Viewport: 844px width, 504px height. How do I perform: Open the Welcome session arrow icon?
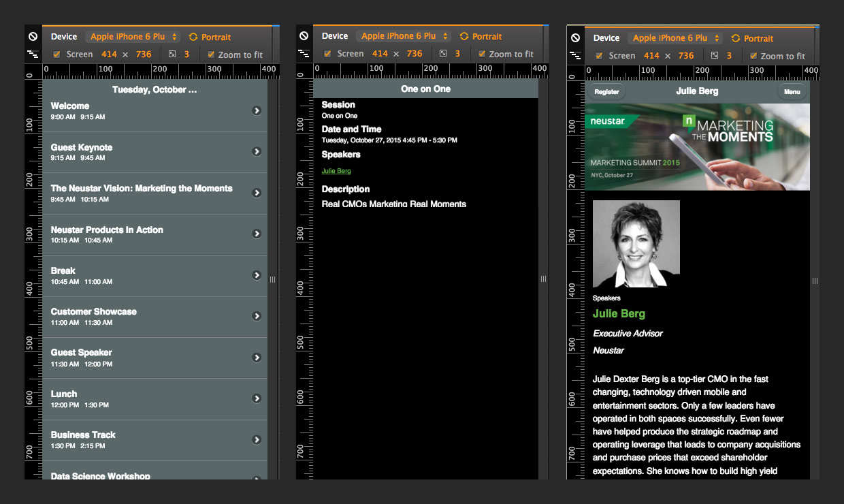[x=257, y=110]
